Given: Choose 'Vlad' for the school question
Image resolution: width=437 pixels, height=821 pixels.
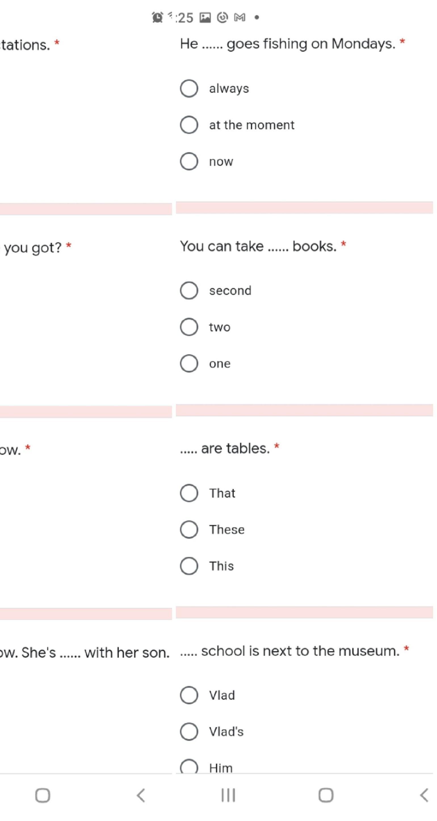Looking at the screenshot, I should [189, 695].
